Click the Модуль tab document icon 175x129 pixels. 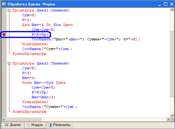pyautogui.click(x=28, y=125)
